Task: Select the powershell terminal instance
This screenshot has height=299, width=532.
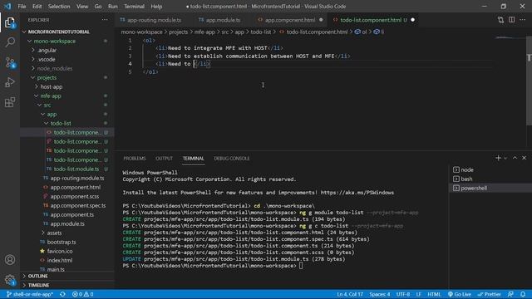Action: pos(490,188)
